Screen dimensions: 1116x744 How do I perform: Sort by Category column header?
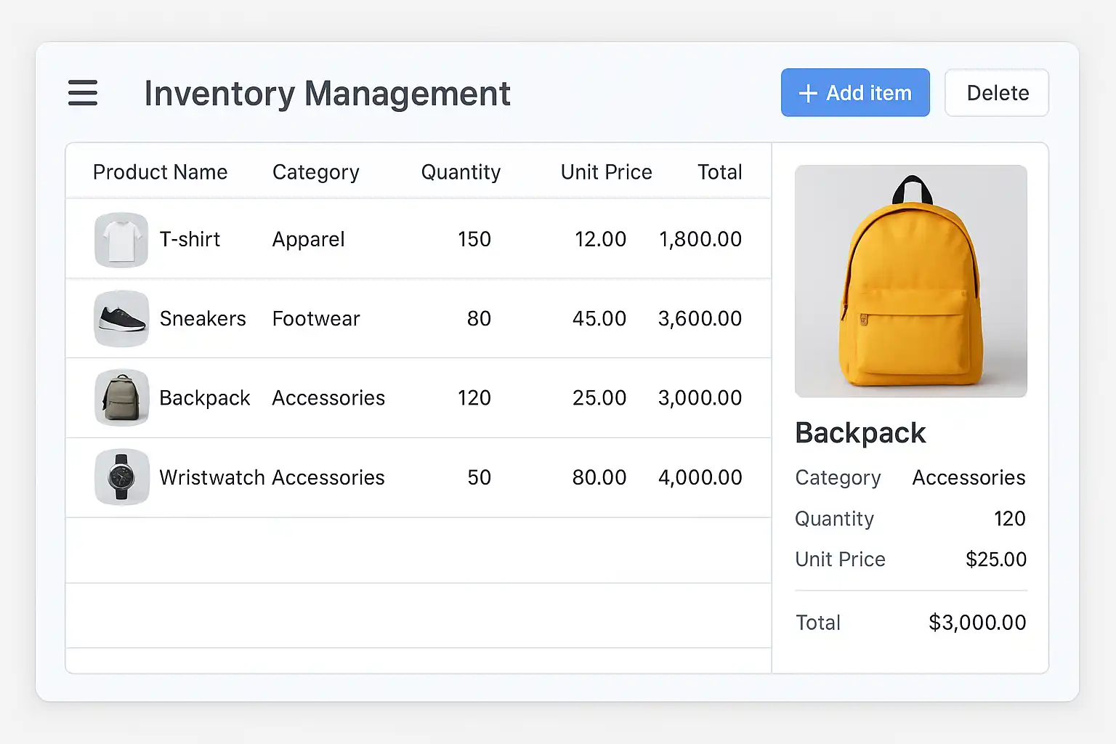pyautogui.click(x=315, y=172)
